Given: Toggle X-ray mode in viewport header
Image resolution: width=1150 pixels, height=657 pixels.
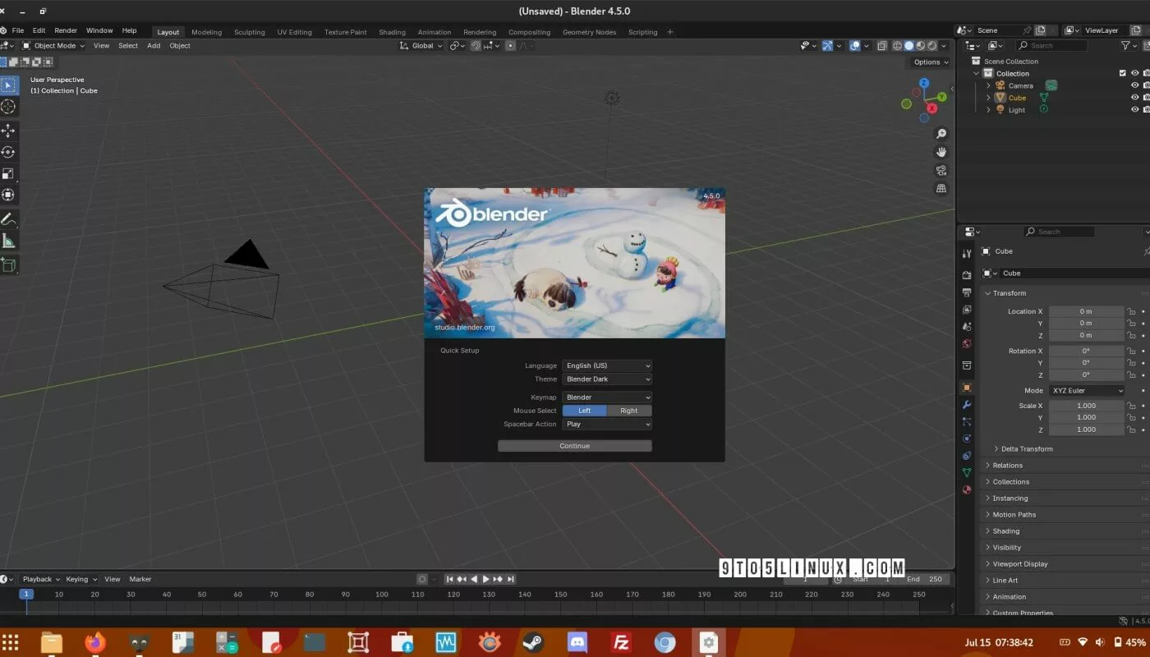Looking at the screenshot, I should (x=882, y=46).
